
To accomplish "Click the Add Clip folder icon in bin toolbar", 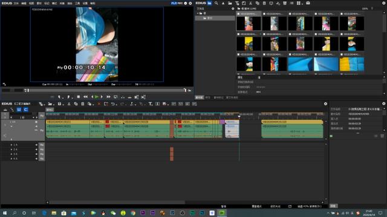I will [230, 3].
